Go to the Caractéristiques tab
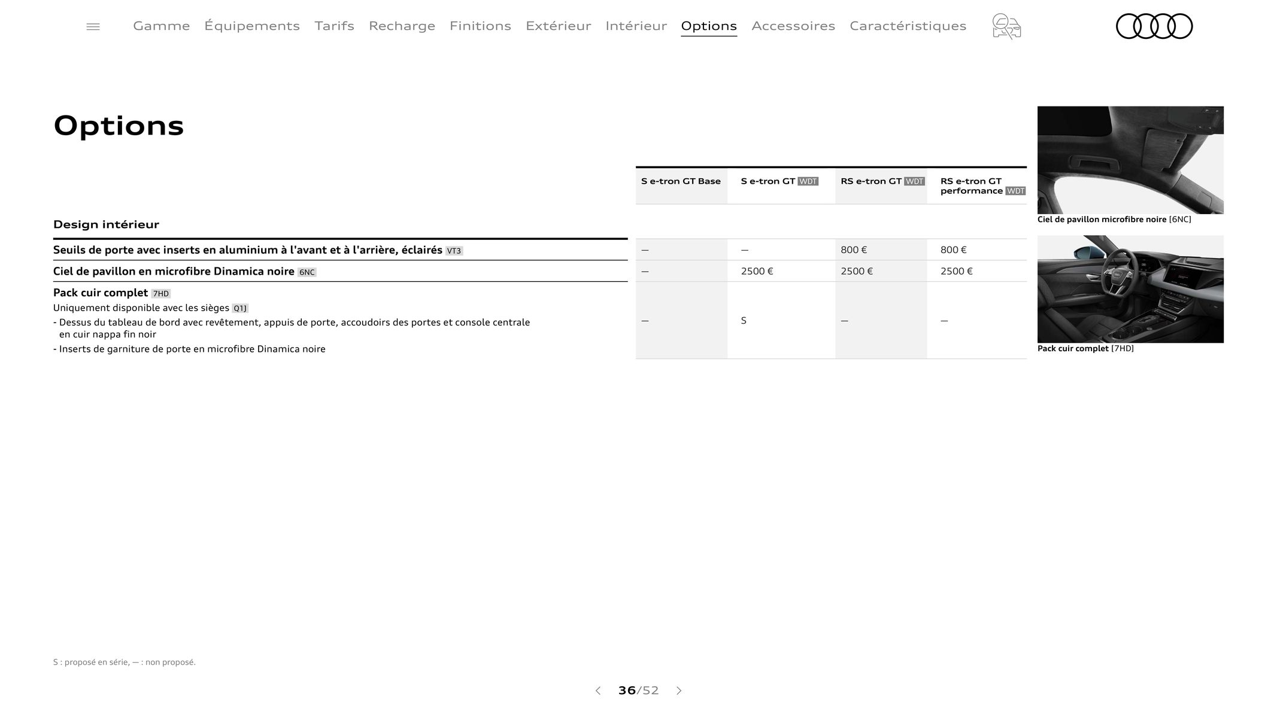The height and width of the screenshot is (718, 1277). 908,26
